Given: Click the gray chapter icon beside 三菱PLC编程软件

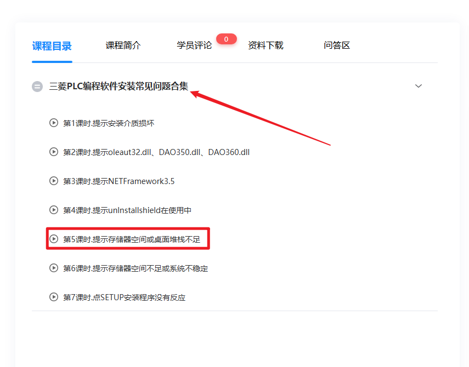Looking at the screenshot, I should click(37, 87).
